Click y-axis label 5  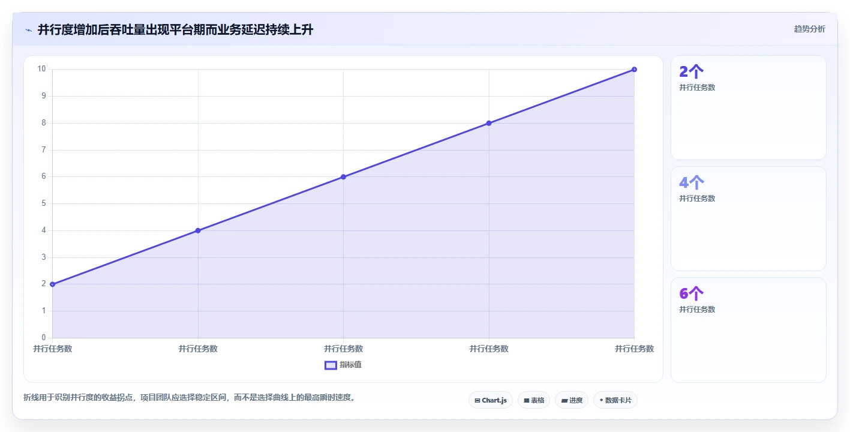[43, 203]
